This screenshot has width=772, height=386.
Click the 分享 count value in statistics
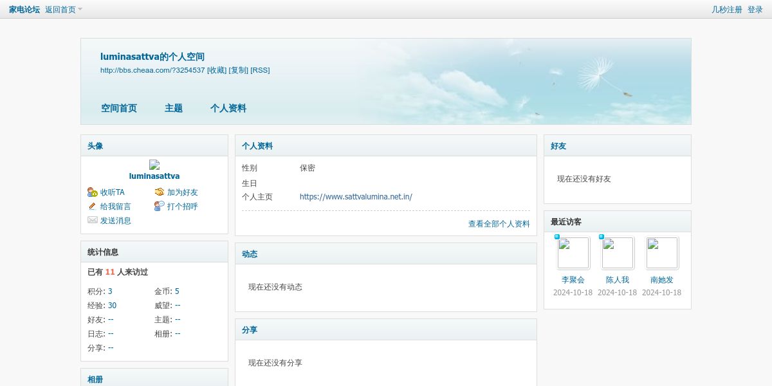[x=111, y=348]
